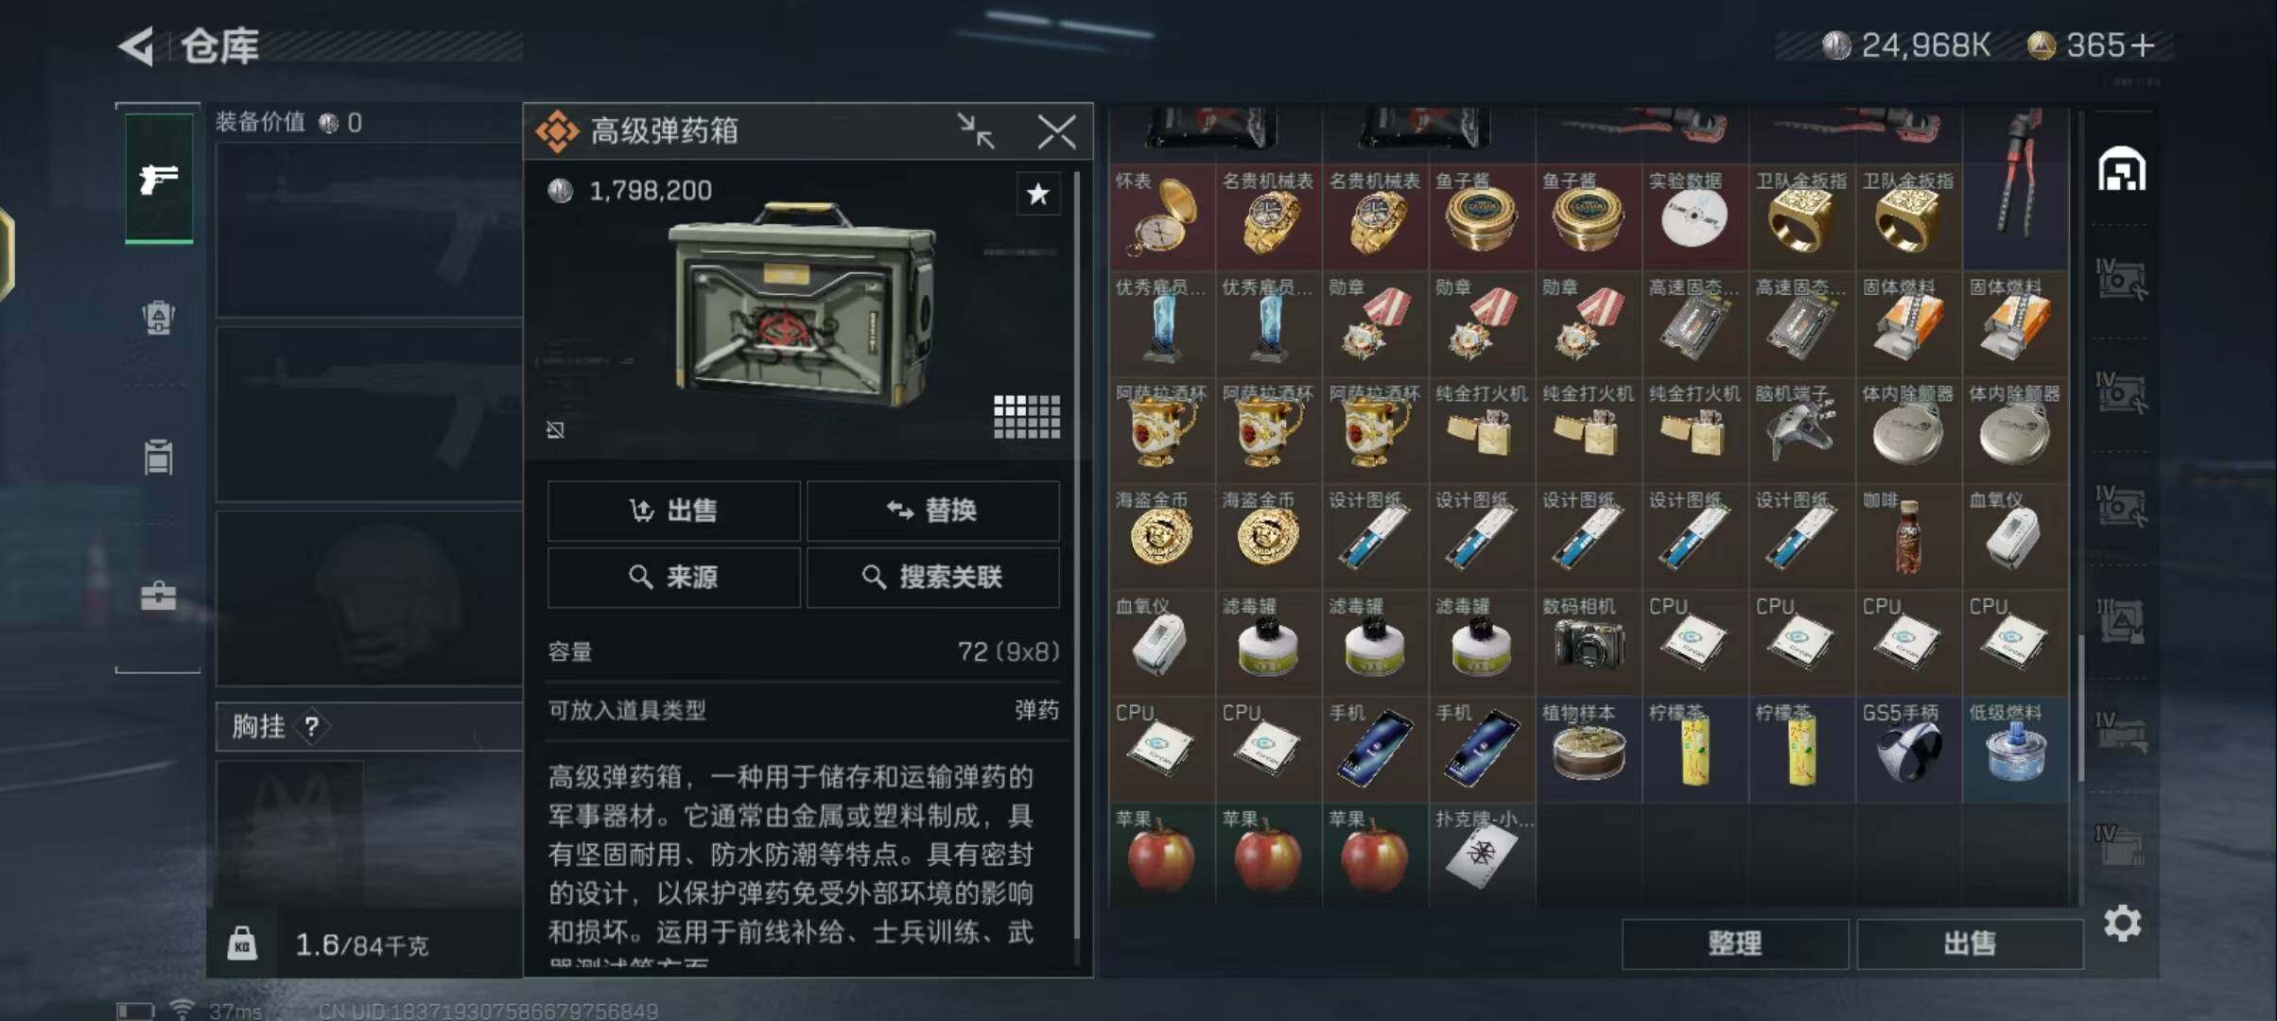Open the briefcase sidebar tab

point(159,597)
